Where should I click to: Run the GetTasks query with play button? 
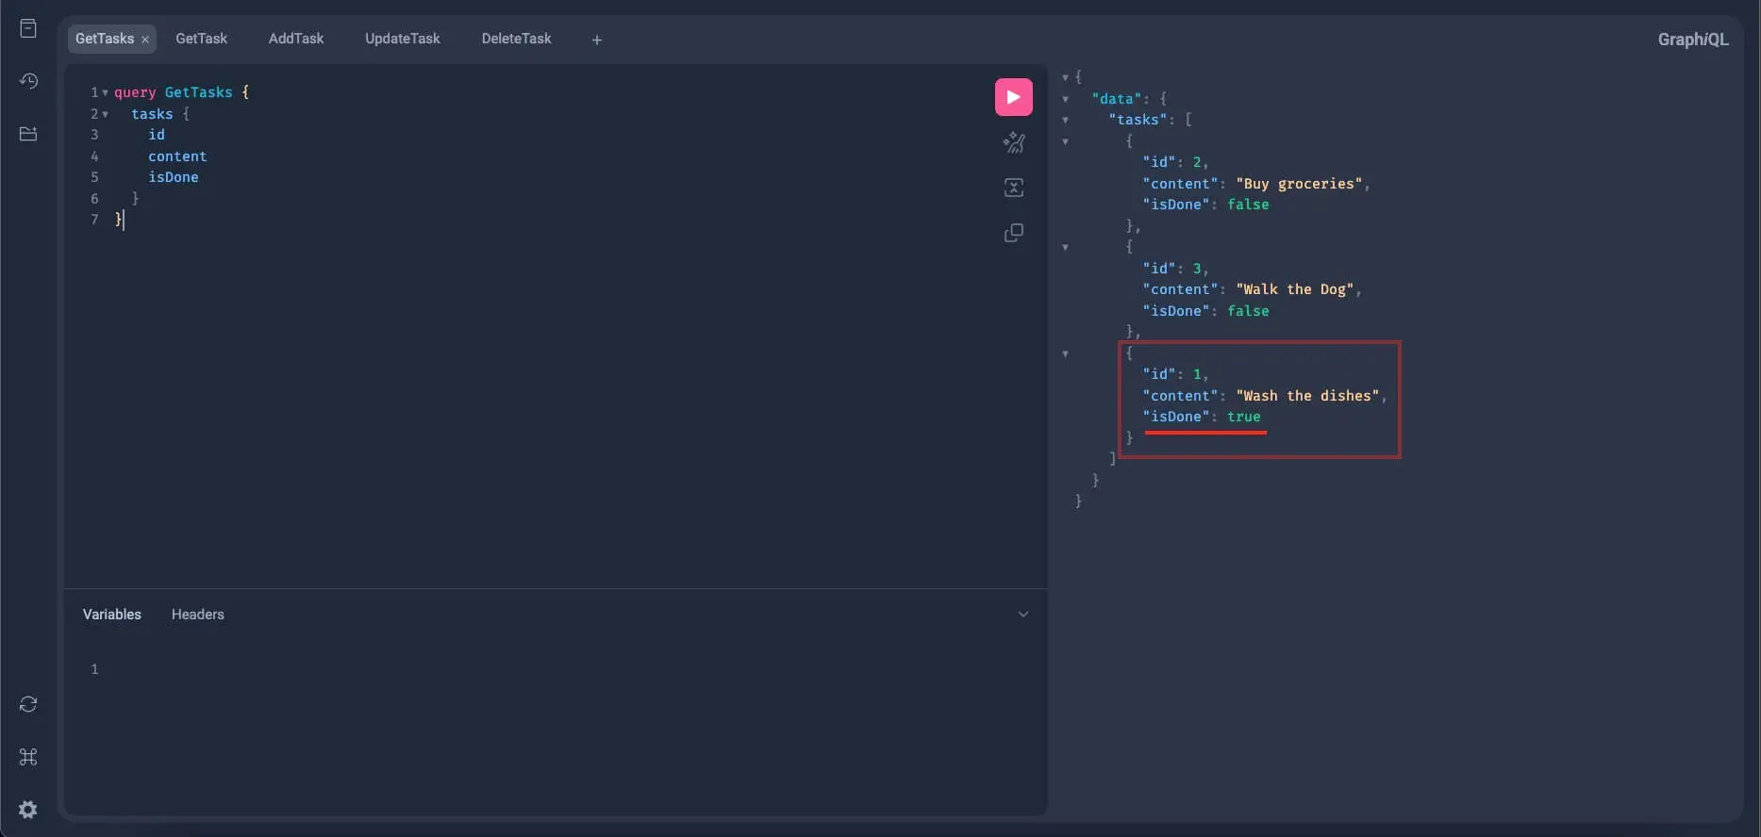pos(1013,97)
